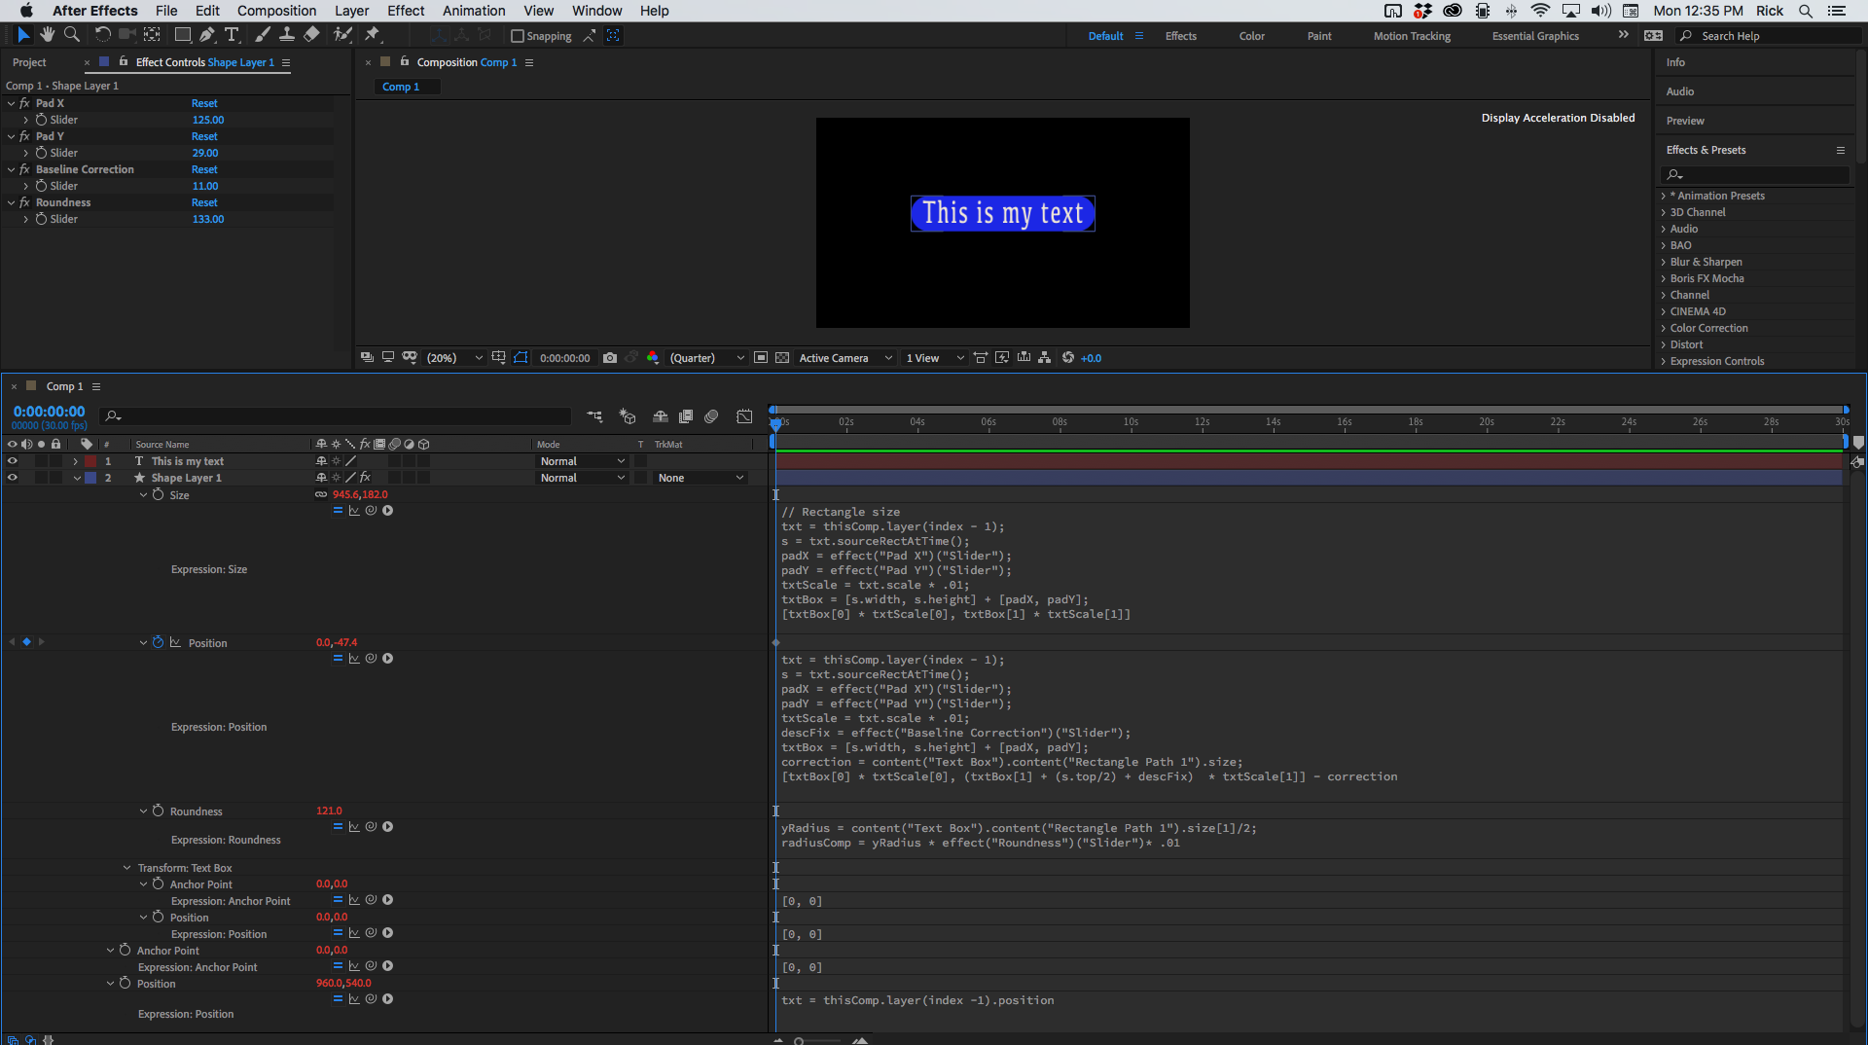This screenshot has width=1868, height=1045.
Task: Enable the Snapping checkbox
Action: point(518,36)
